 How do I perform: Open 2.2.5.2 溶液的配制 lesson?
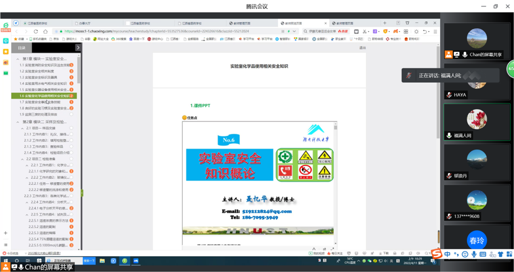tap(43, 226)
